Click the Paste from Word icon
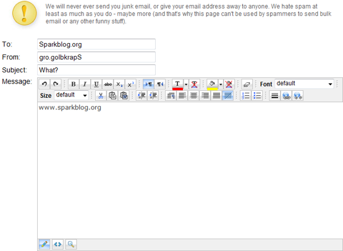The height and width of the screenshot is (251, 343). [124, 96]
